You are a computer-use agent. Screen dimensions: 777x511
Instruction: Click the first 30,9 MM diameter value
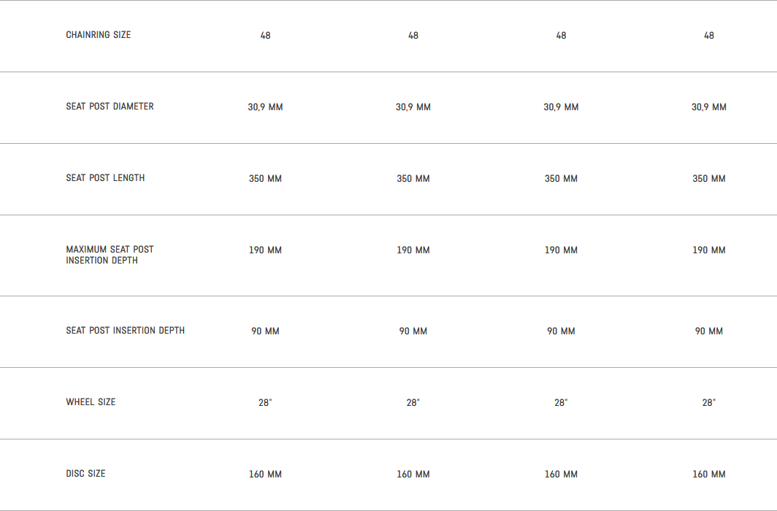click(x=265, y=107)
